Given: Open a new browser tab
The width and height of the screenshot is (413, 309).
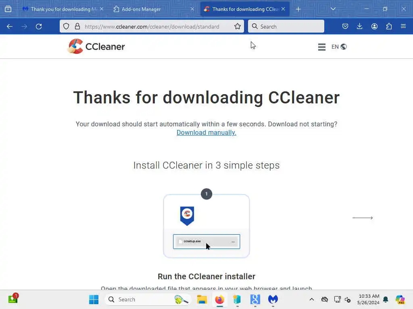Looking at the screenshot, I should (298, 9).
